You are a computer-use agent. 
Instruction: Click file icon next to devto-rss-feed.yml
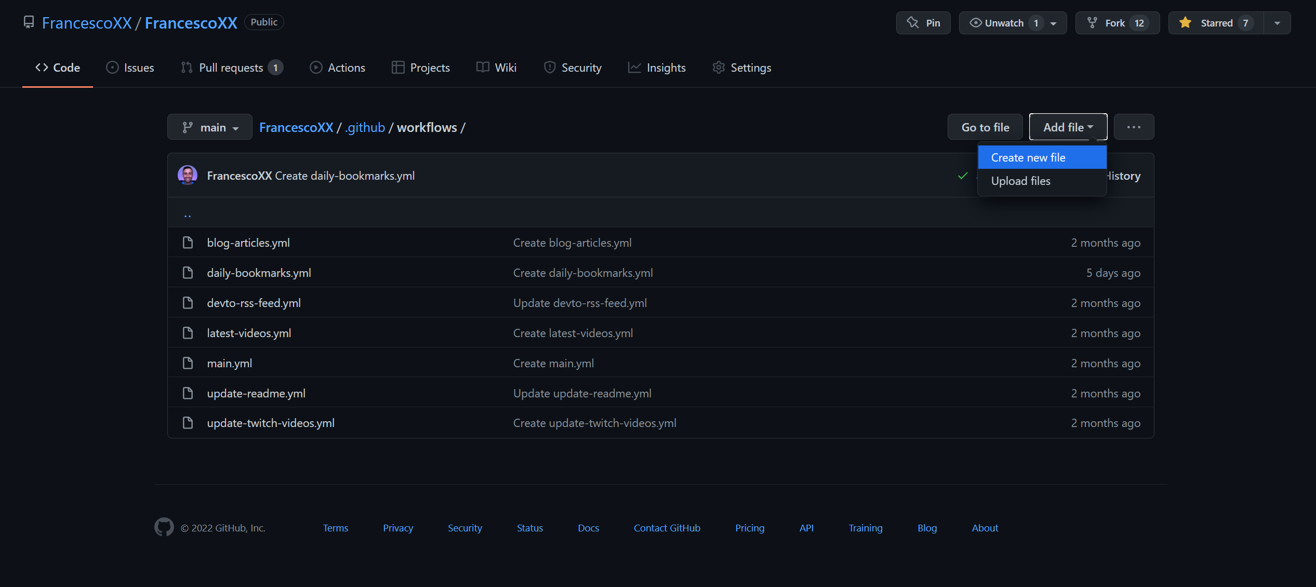click(x=188, y=303)
